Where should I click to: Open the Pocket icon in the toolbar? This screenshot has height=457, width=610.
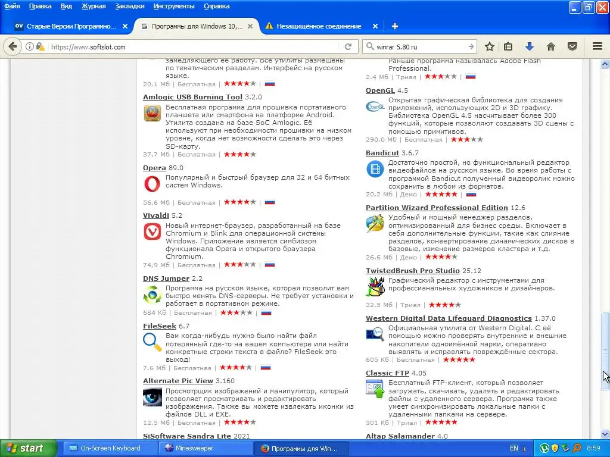tap(572, 46)
